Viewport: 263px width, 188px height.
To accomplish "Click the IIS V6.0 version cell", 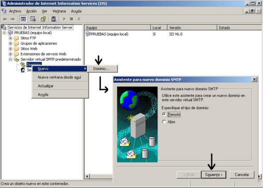I will click(x=176, y=34).
